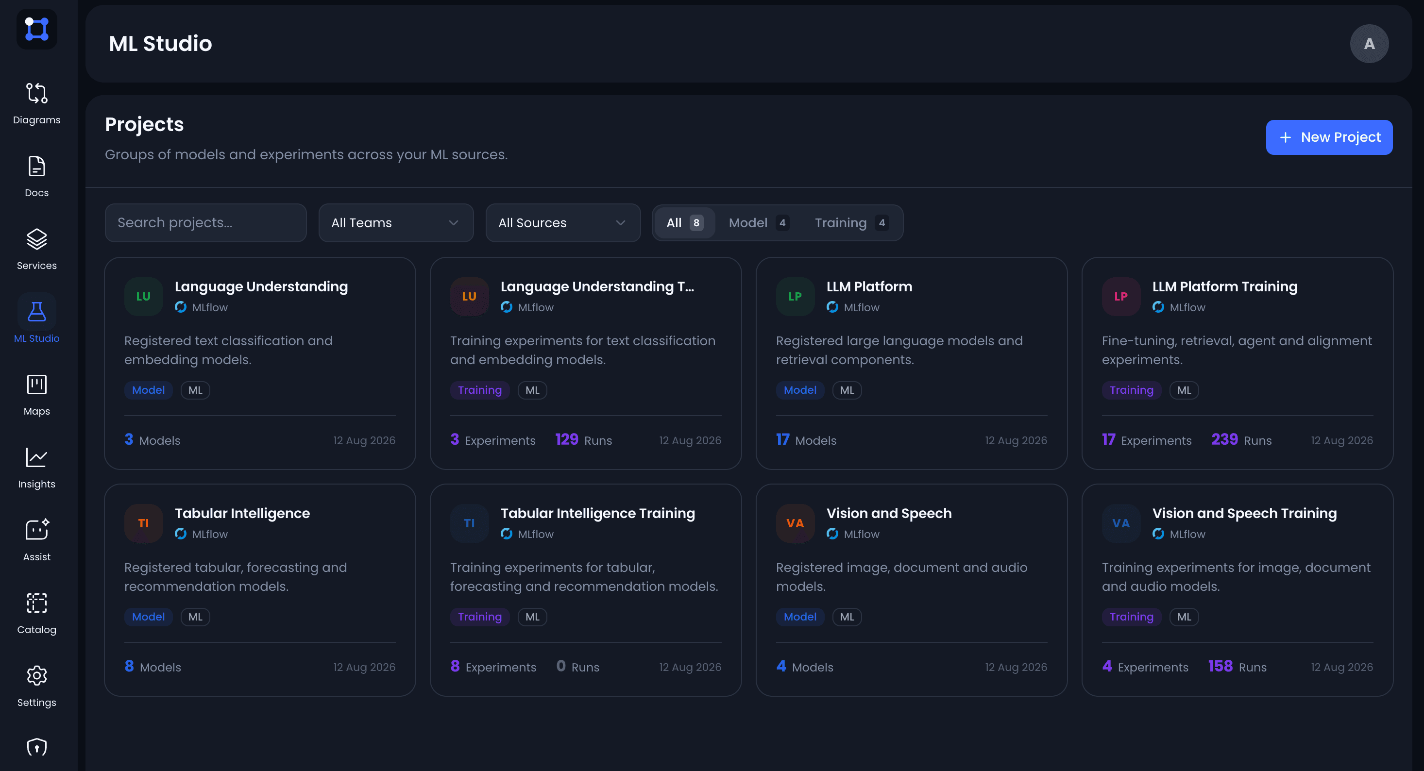Click "4 Models" on Vision and Speech card
Screen dimensions: 1424x771
tap(804, 667)
